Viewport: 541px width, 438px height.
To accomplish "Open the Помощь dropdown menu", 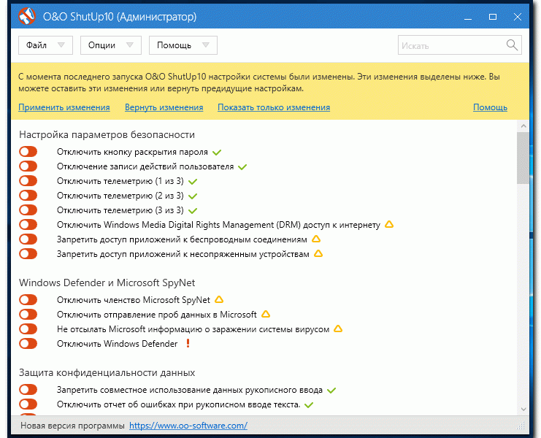I will click(x=183, y=45).
